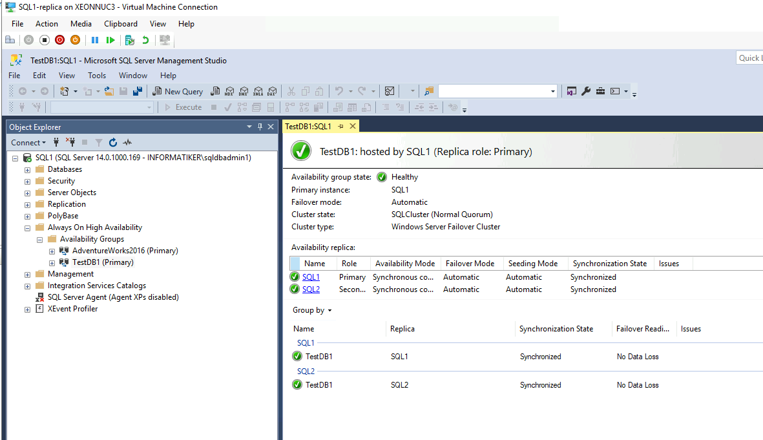
Task: Open the SQL1 replica link
Action: click(311, 277)
